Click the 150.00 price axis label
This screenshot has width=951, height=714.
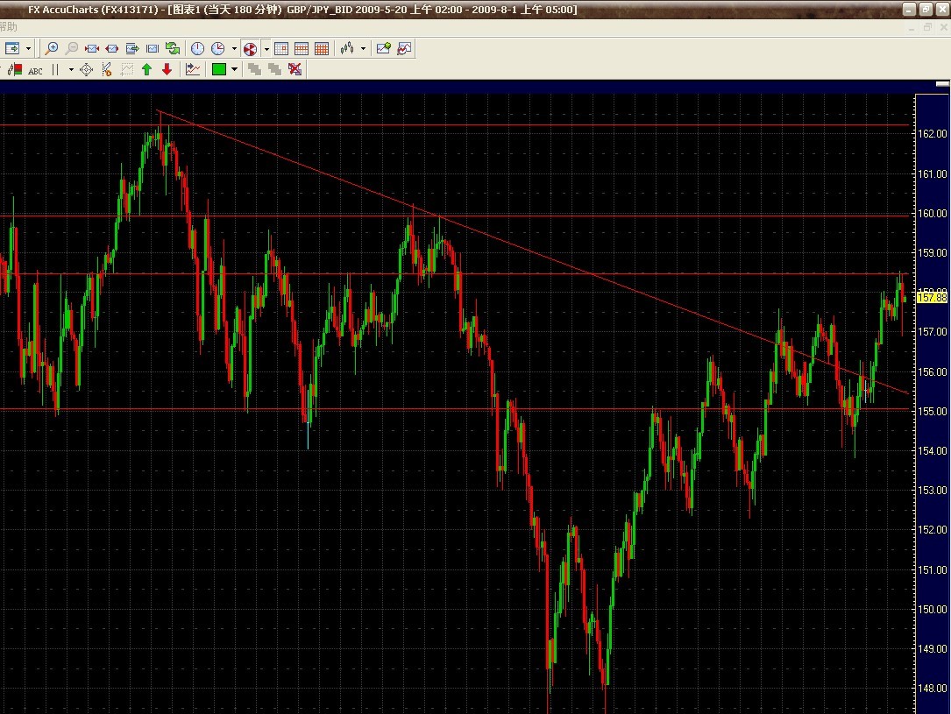click(x=933, y=609)
